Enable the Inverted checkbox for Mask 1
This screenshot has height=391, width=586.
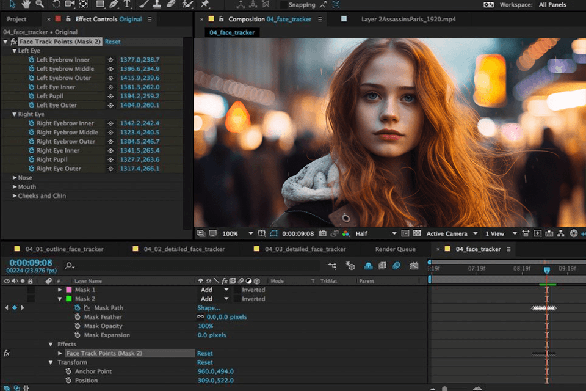point(236,290)
